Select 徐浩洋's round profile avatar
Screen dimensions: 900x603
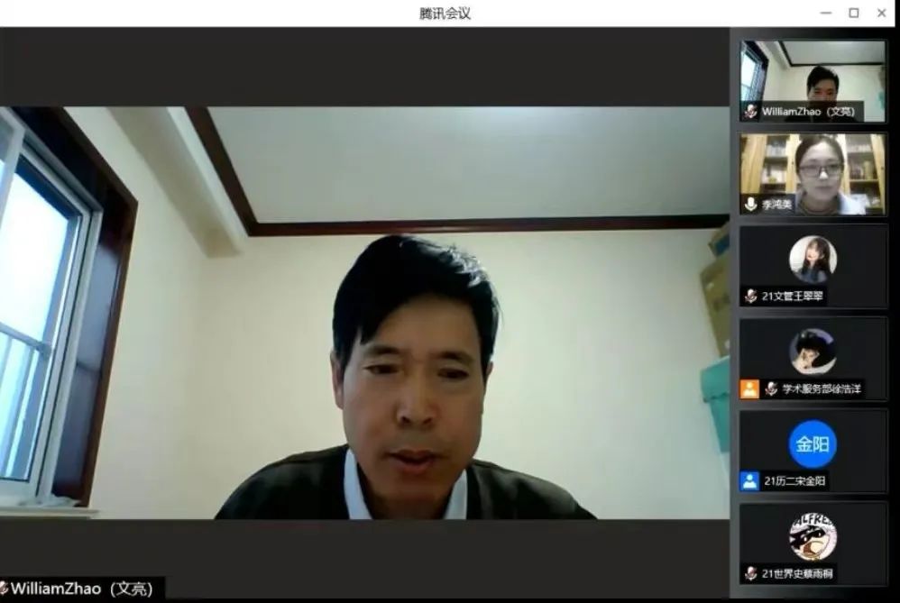[x=813, y=352]
